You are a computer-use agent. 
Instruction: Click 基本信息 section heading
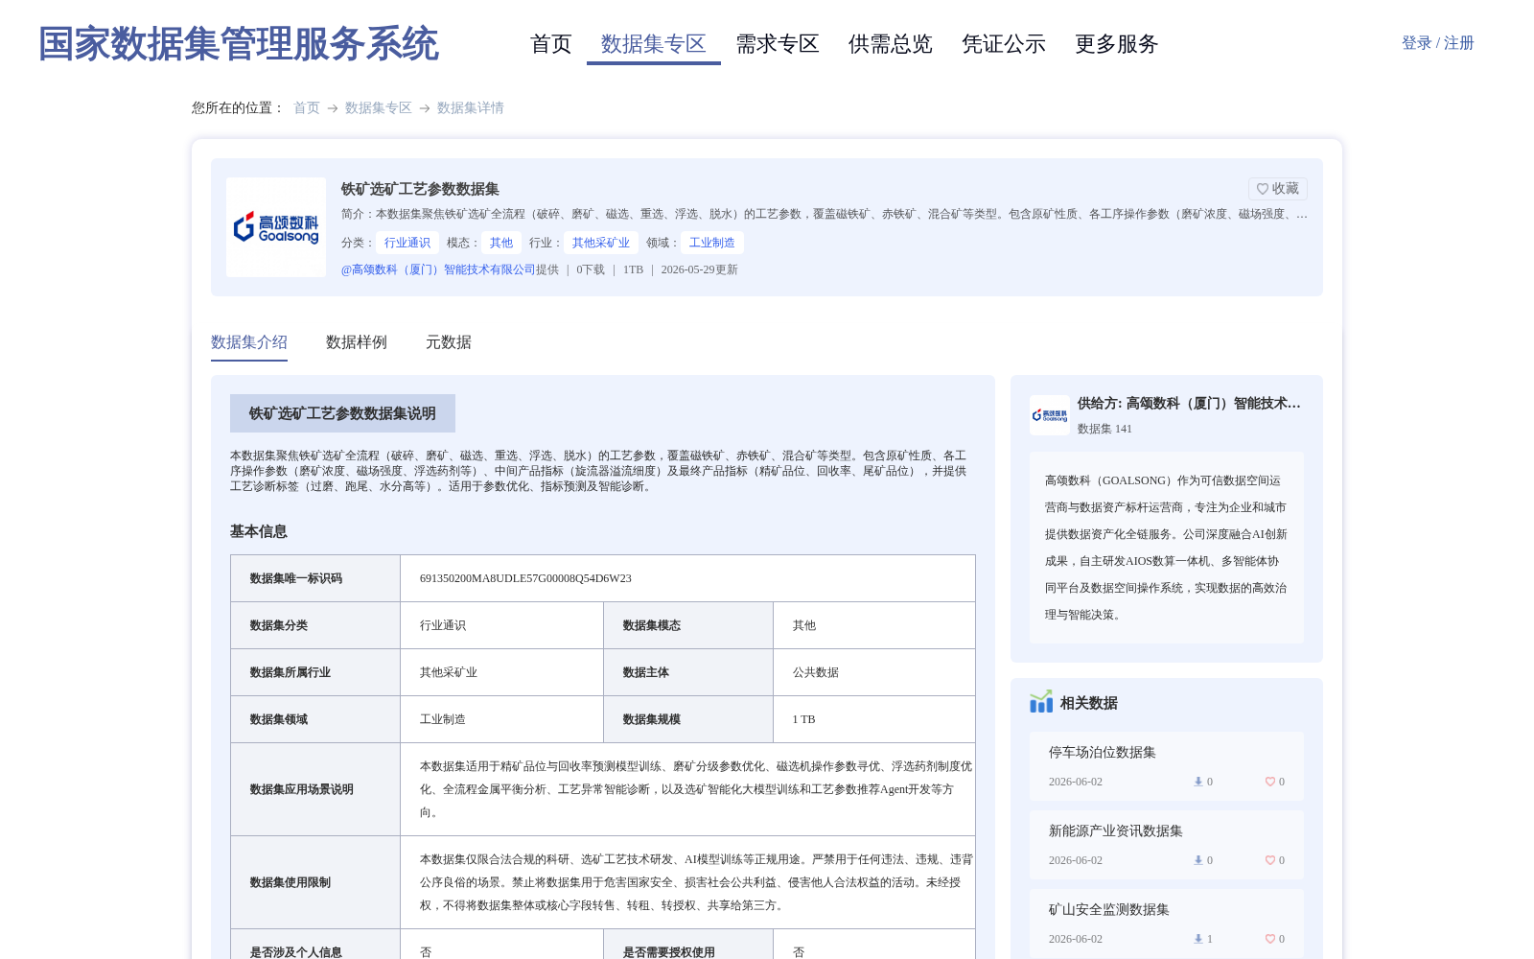(259, 531)
